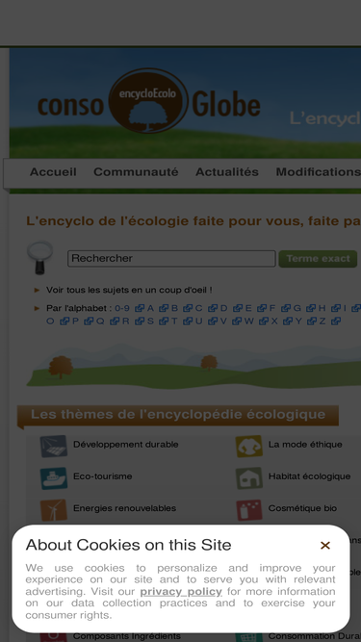Open the Habitat écologique house icon
Screen dimensions: 361x642
249,478
